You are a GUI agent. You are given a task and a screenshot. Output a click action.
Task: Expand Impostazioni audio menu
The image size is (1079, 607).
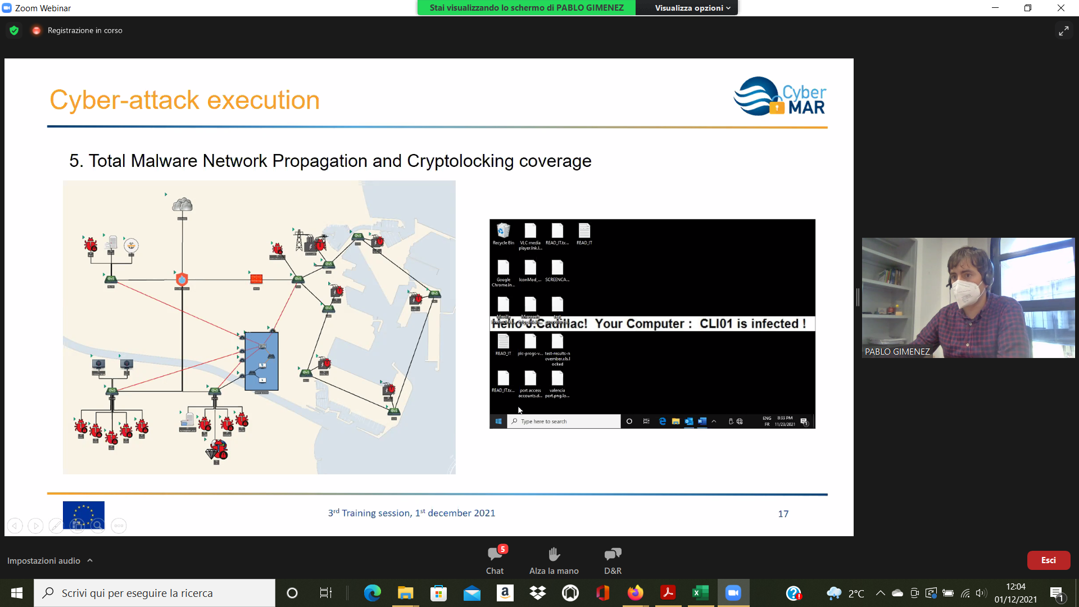[50, 560]
